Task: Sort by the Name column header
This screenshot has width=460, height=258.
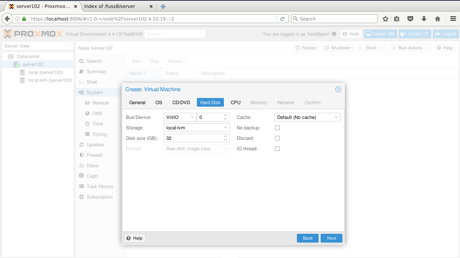Action: (143, 74)
